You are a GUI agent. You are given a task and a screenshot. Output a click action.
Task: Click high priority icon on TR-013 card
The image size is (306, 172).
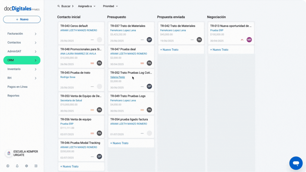(x=242, y=40)
